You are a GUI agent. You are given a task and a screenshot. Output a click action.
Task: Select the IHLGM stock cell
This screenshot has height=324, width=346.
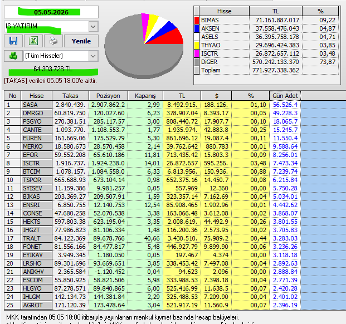[37, 297]
